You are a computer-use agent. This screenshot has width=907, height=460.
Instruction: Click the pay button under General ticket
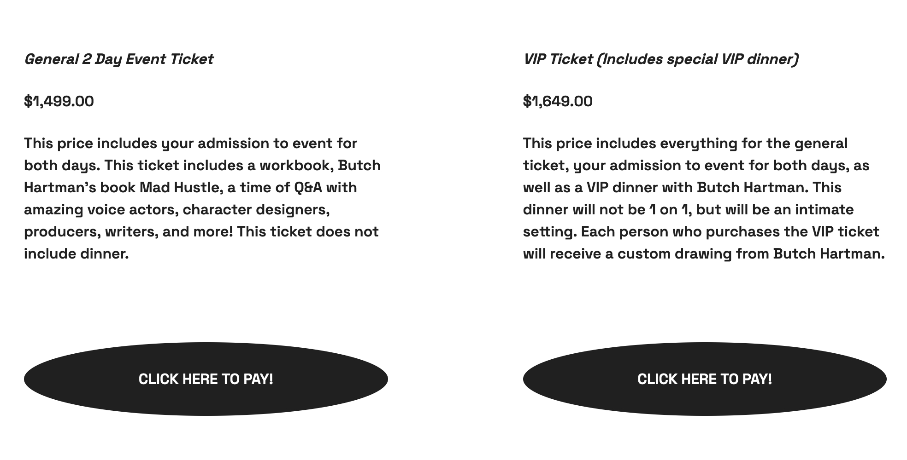point(206,379)
